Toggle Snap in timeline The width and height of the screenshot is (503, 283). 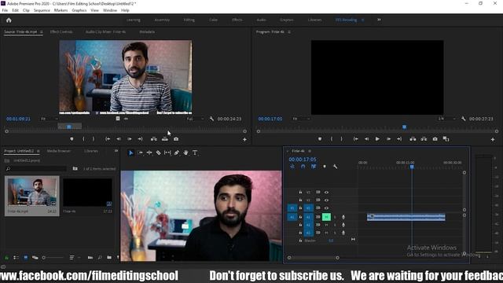(303, 167)
